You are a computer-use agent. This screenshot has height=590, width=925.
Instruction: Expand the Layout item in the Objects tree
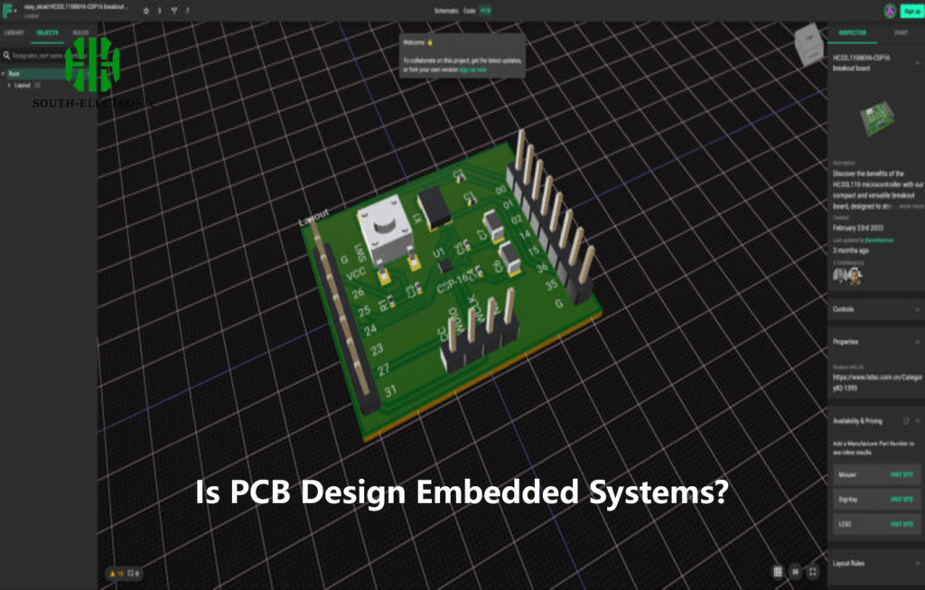click(x=9, y=84)
